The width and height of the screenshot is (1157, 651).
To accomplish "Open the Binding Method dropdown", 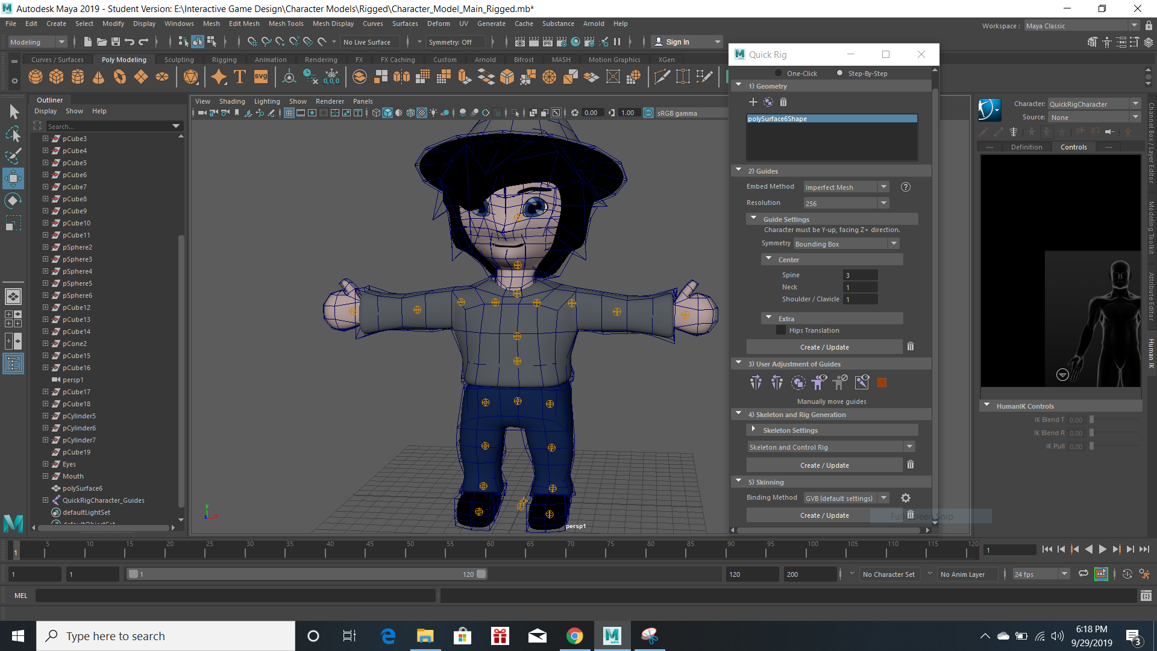I will pyautogui.click(x=846, y=498).
